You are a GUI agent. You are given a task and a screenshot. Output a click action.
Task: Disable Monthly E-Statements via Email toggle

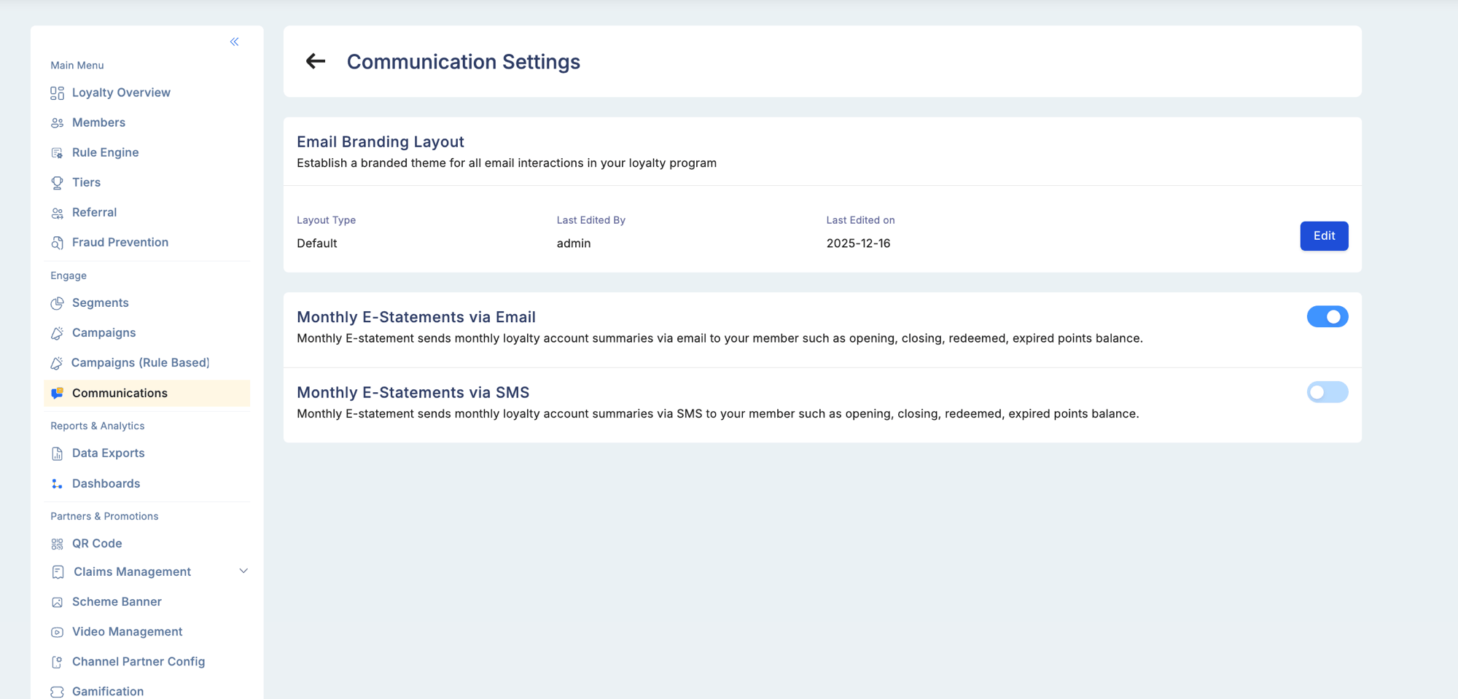[x=1327, y=316]
